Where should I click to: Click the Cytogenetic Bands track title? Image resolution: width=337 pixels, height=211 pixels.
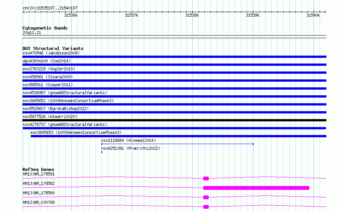tap(45, 28)
